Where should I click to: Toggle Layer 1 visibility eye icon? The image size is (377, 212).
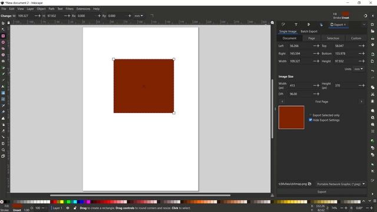click(68, 208)
